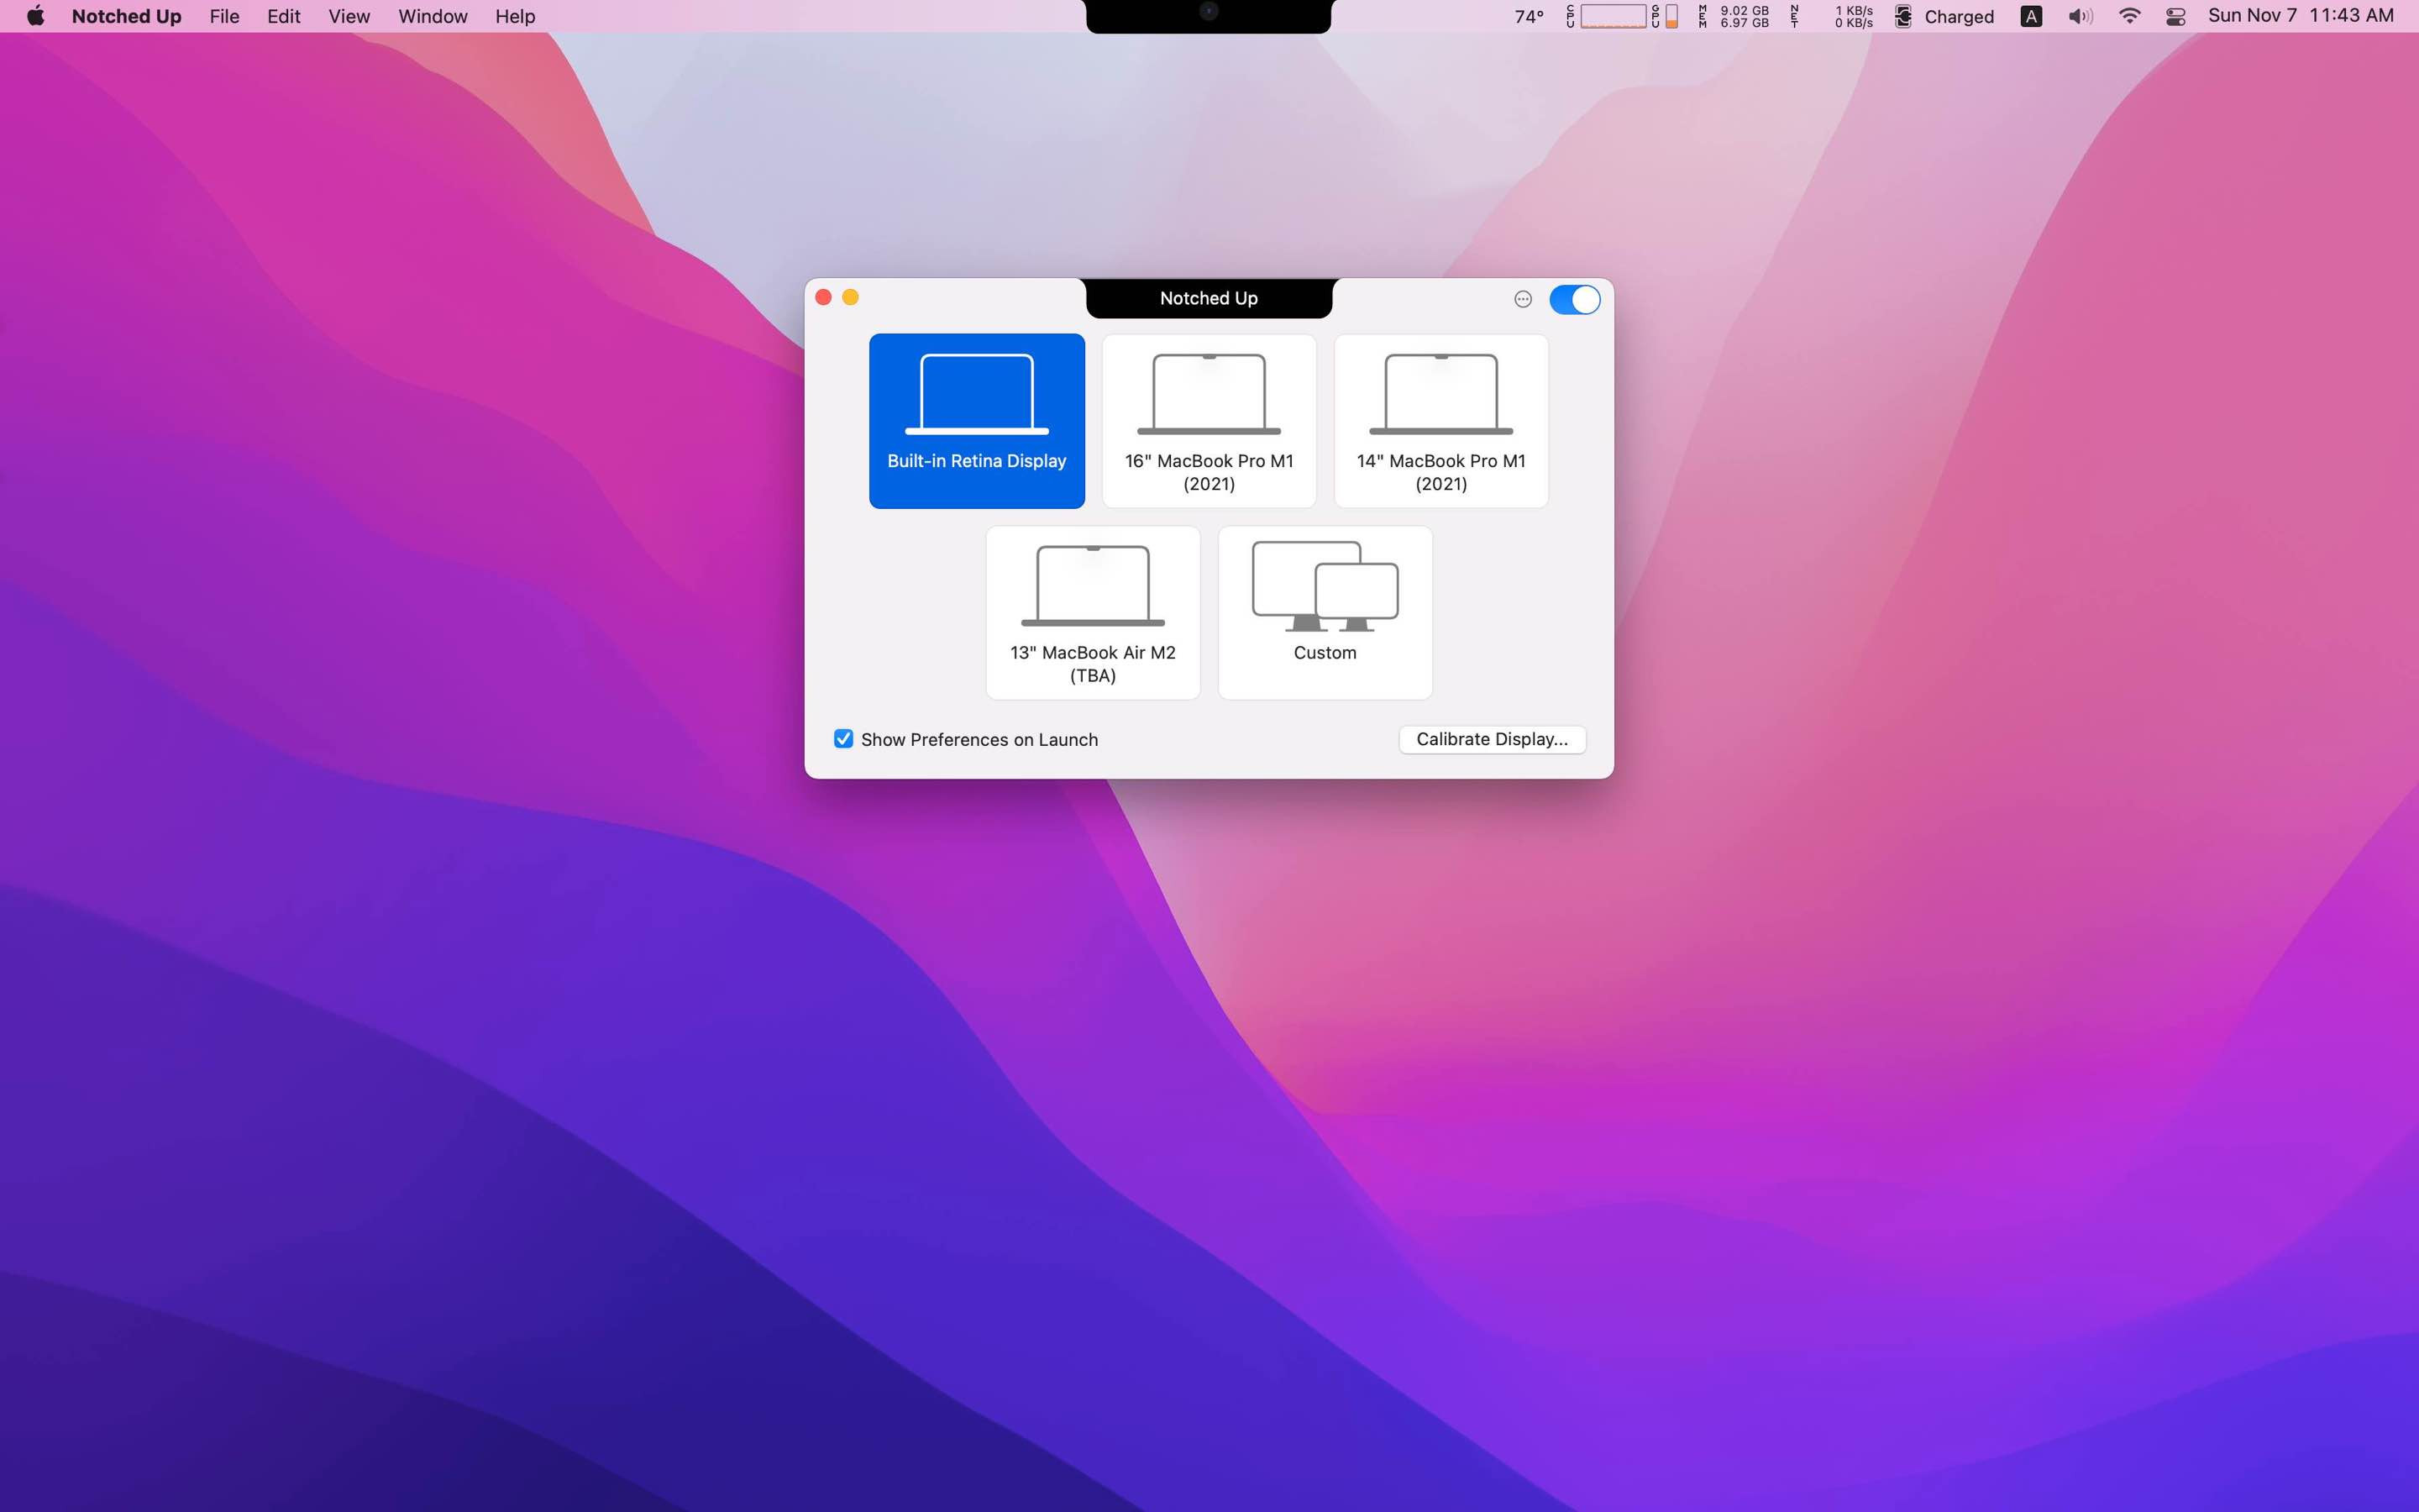Open the Edit menu
This screenshot has width=2419, height=1512.
[x=284, y=16]
